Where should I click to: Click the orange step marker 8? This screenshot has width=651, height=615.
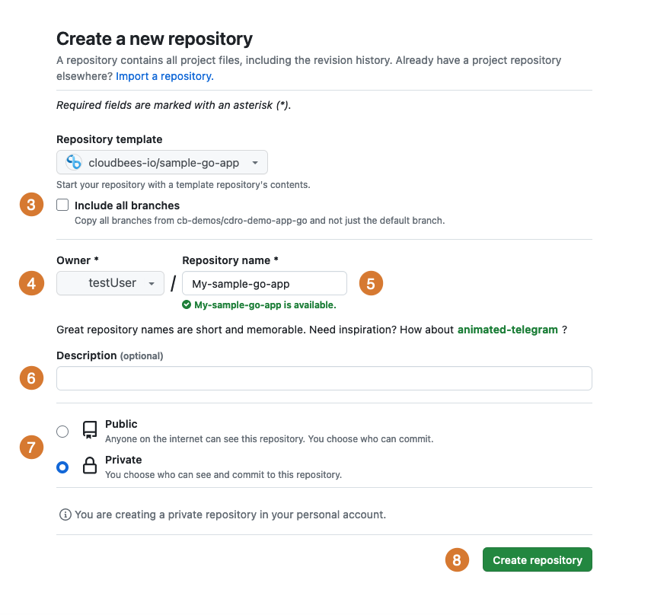click(457, 559)
